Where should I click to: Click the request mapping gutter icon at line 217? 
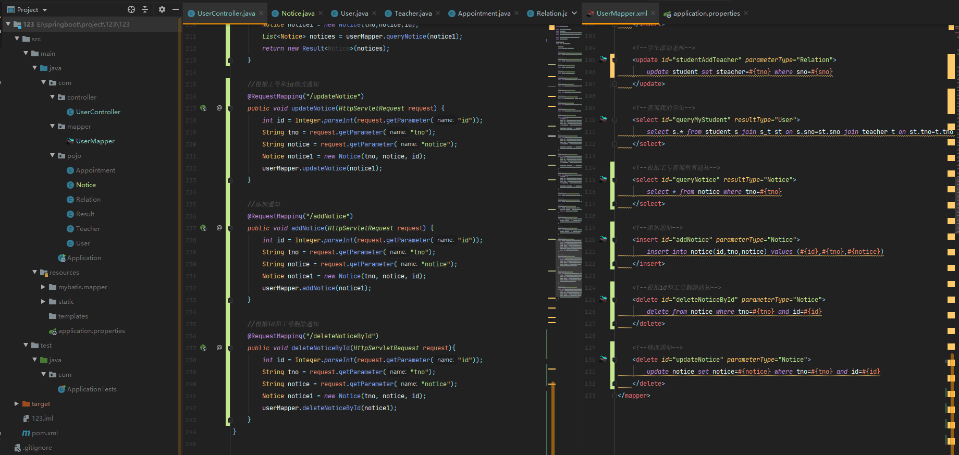203,108
